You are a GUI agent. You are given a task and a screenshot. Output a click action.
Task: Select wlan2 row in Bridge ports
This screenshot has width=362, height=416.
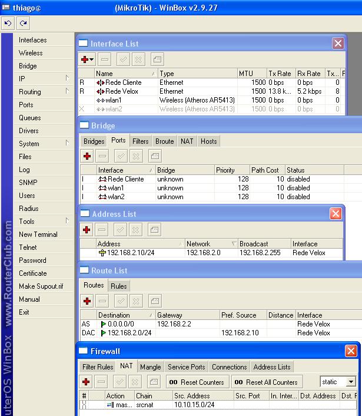221,197
